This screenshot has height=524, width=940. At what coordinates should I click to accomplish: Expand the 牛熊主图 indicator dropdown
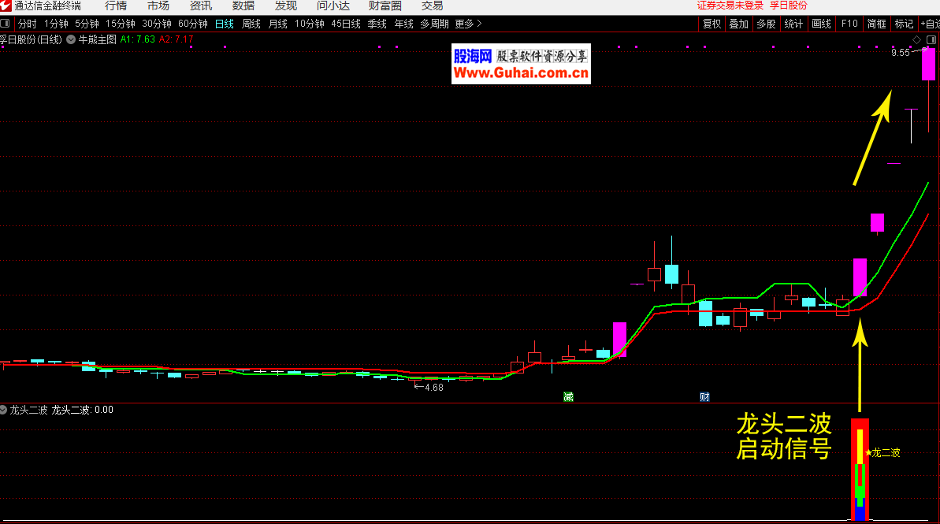(72, 39)
